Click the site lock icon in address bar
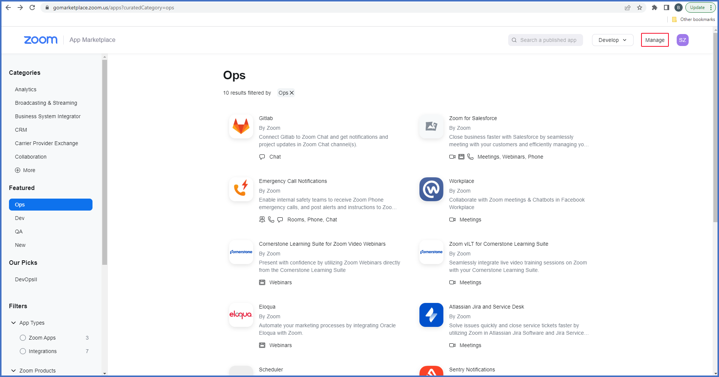 click(x=47, y=7)
